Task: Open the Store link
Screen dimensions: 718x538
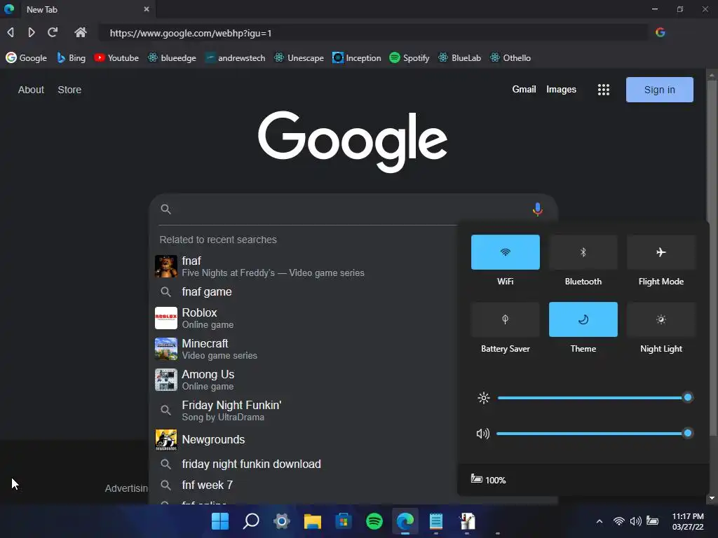Action: click(69, 90)
